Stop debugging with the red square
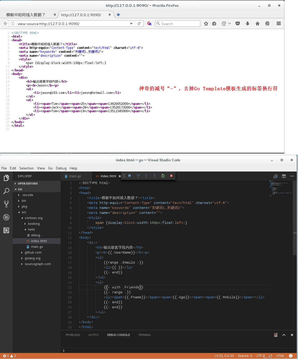This screenshot has width=298, height=360. click(171, 176)
